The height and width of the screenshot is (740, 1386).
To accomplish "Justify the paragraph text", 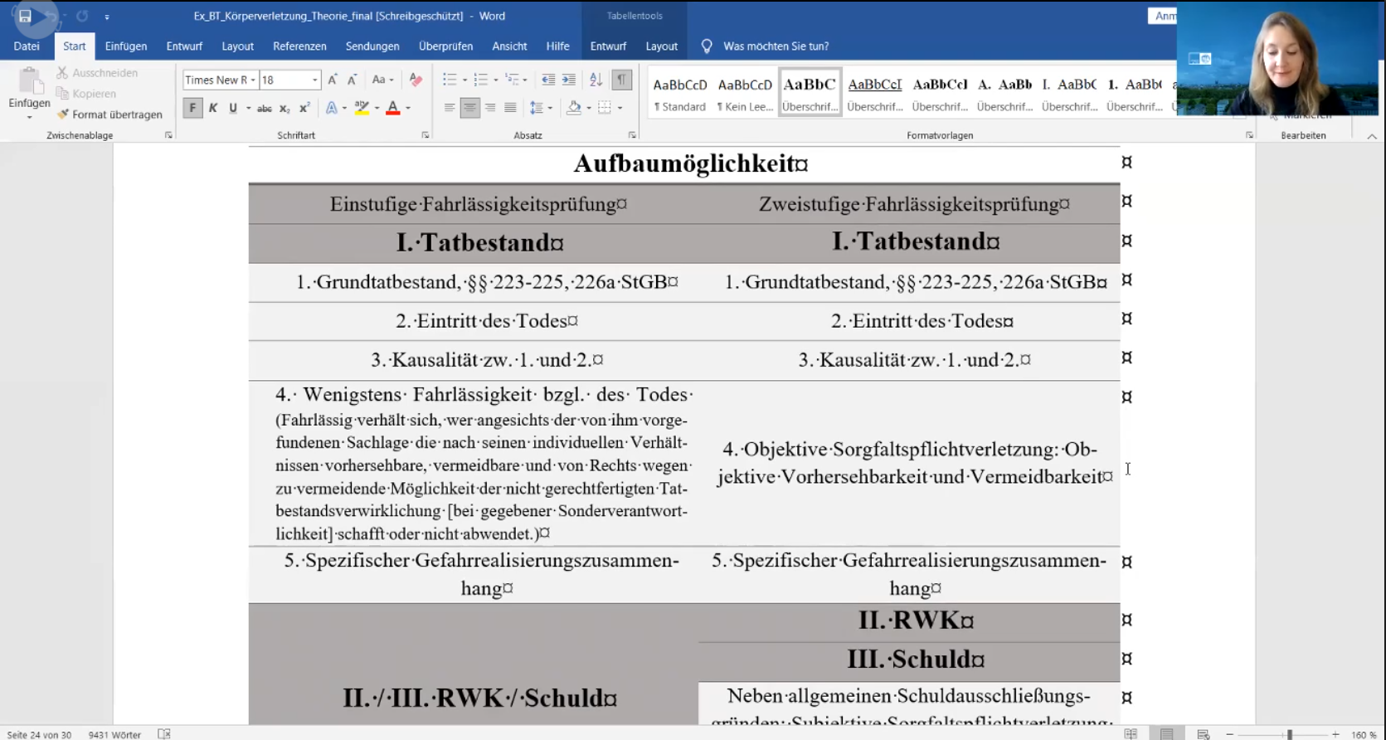I will pyautogui.click(x=510, y=108).
